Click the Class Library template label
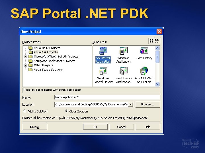 coord(144,58)
